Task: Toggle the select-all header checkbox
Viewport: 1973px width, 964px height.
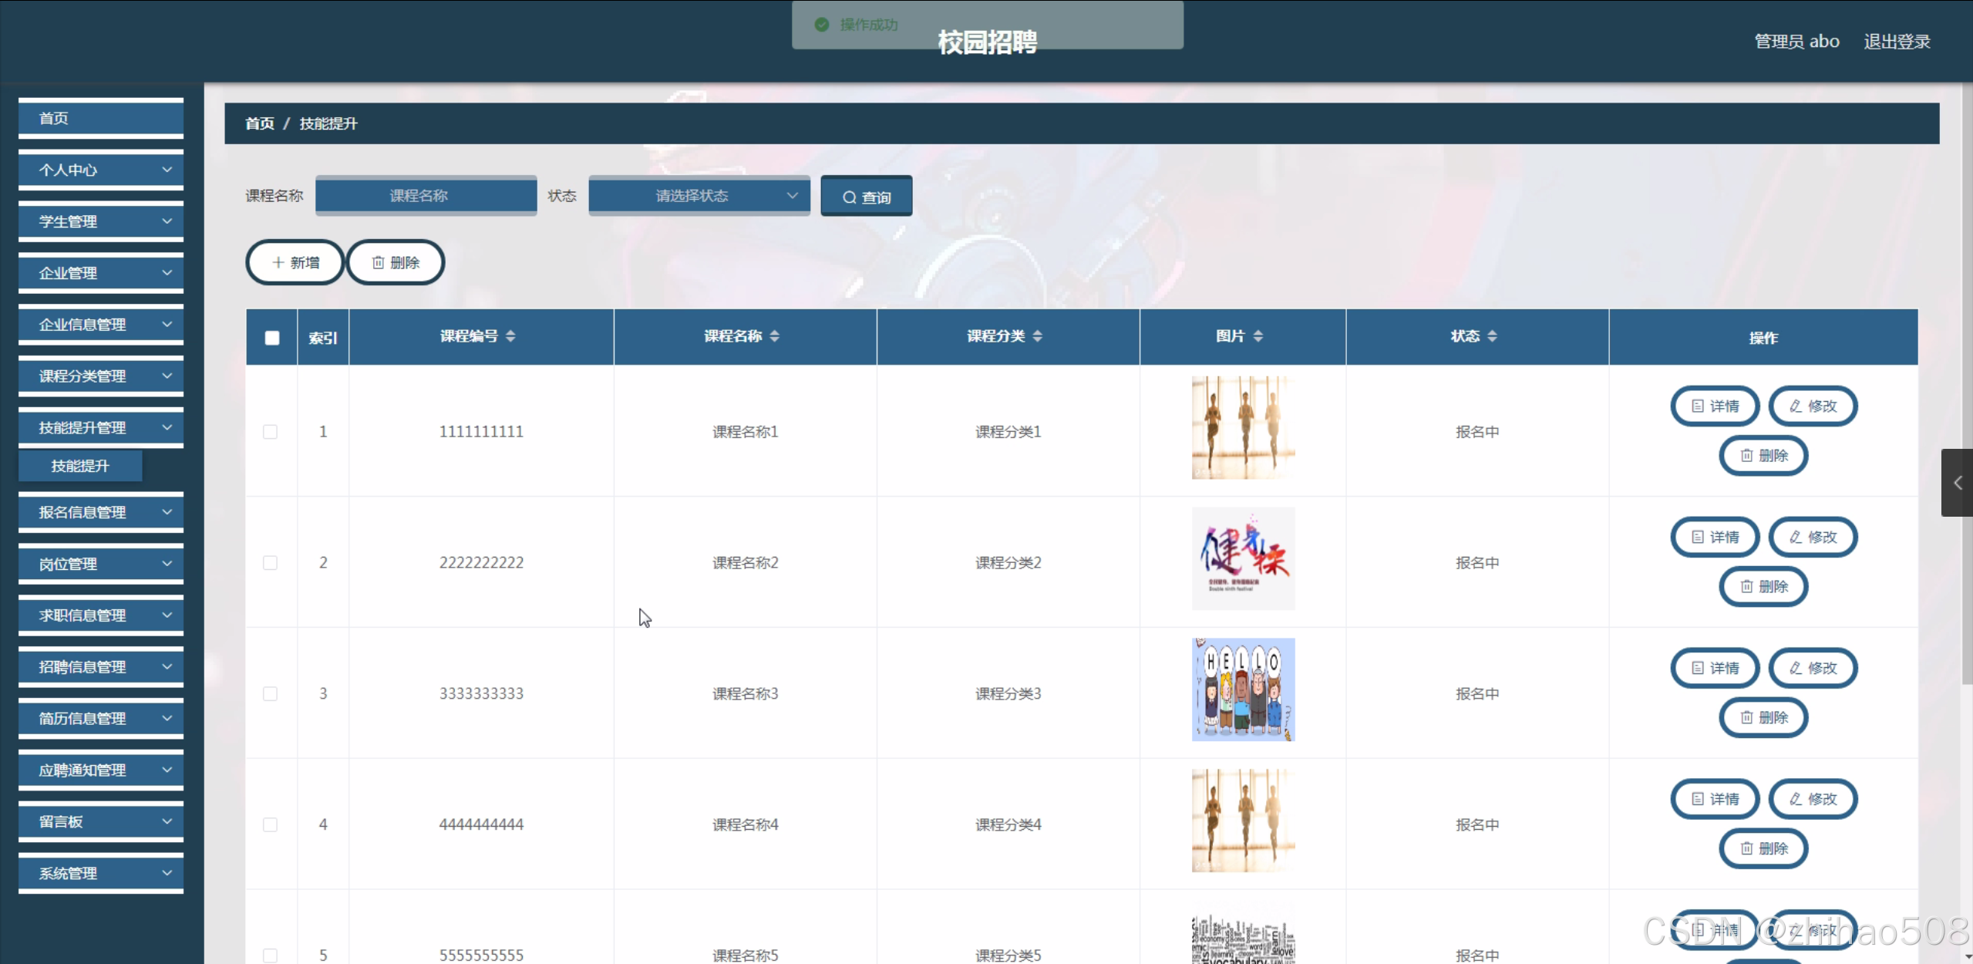Action: 271,338
